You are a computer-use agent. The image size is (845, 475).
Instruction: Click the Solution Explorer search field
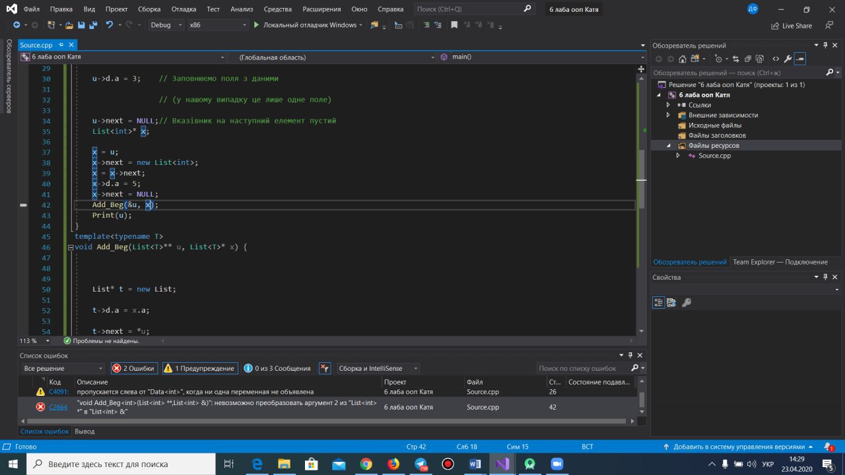(747, 73)
